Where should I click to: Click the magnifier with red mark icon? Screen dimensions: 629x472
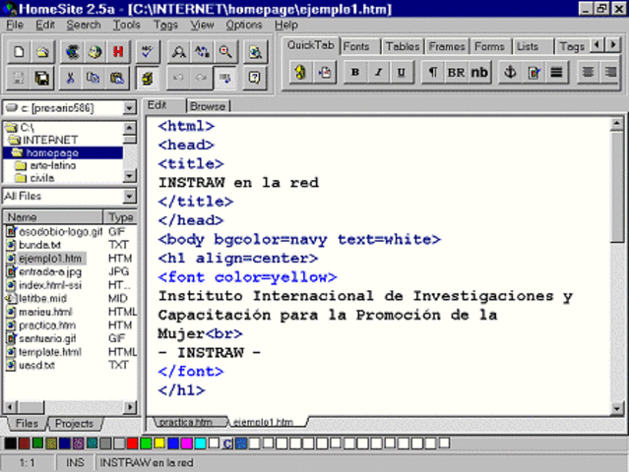tap(225, 52)
